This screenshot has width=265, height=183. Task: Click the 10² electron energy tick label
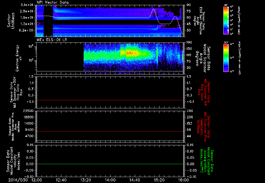coord(32,47)
